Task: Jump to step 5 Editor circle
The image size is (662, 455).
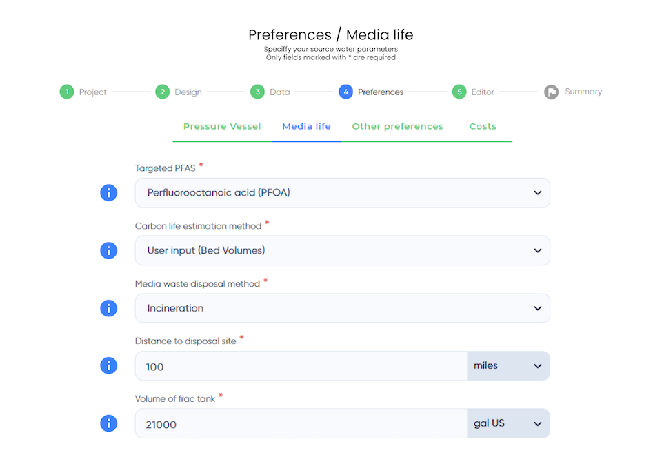Action: 459,92
